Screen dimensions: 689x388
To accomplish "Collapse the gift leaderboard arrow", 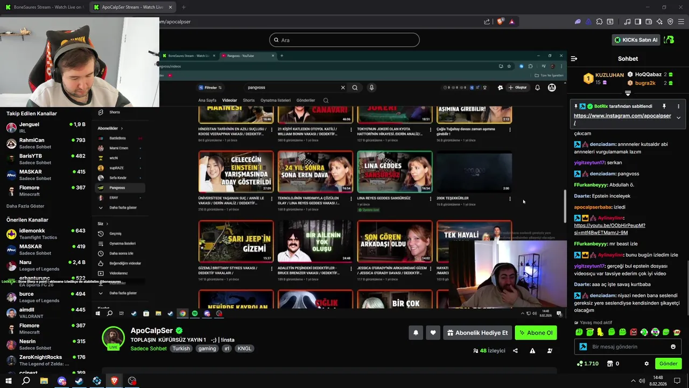I will point(628,94).
